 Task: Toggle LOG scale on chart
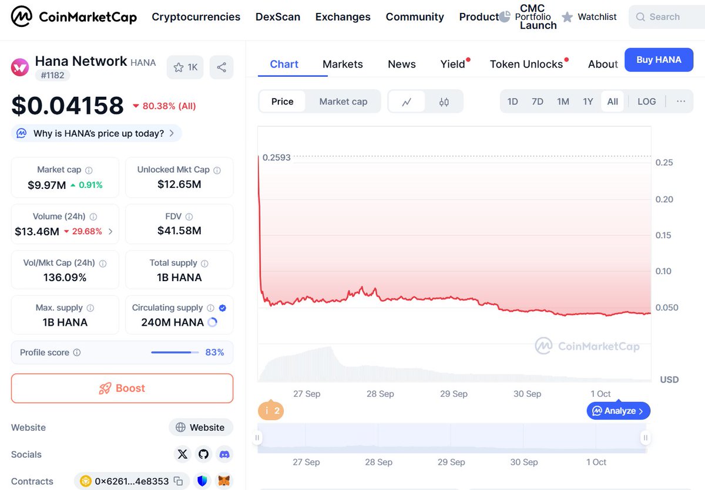[x=646, y=102]
